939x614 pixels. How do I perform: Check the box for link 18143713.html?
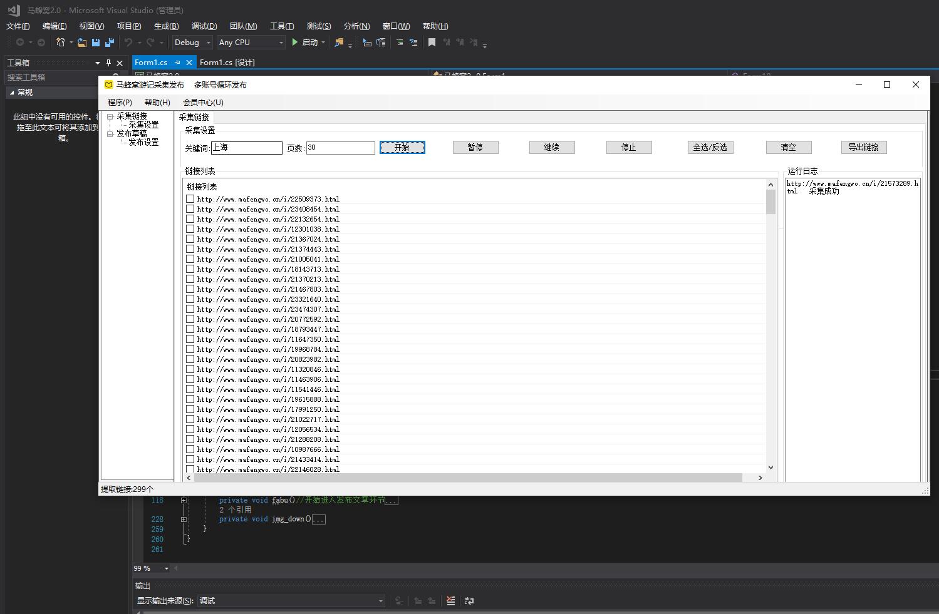[190, 269]
